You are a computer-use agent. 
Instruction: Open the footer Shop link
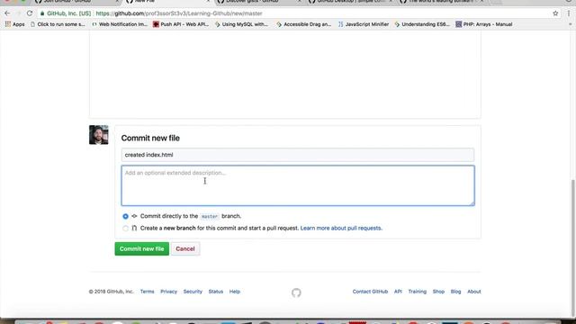coord(438,292)
